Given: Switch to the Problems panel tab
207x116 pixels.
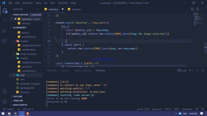Looking at the screenshot, I should [52, 71].
